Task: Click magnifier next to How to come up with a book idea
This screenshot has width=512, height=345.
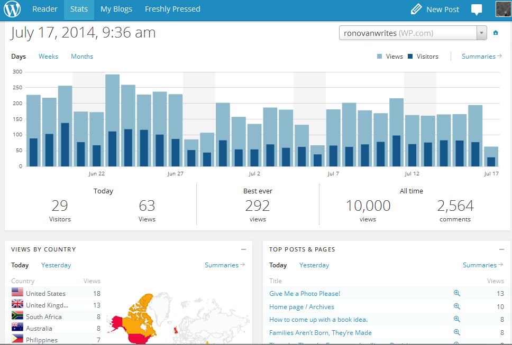Action: click(457, 320)
